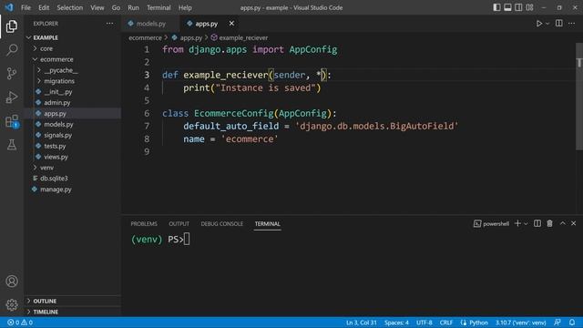The width and height of the screenshot is (583, 328).
Task: Close the terminal panel
Action: pos(573,223)
